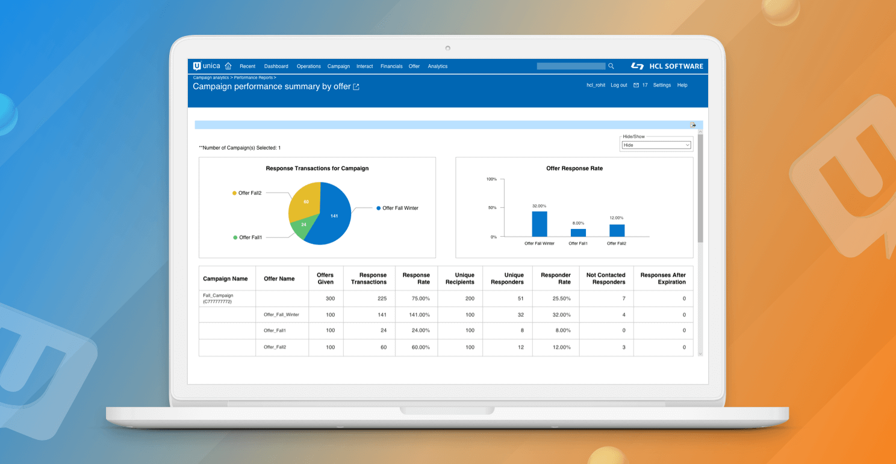Click Log out

pos(618,85)
